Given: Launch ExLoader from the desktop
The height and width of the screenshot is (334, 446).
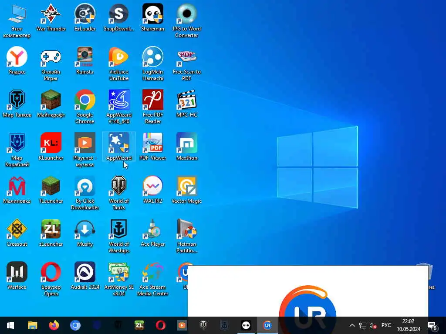Looking at the screenshot, I should pos(85,17).
